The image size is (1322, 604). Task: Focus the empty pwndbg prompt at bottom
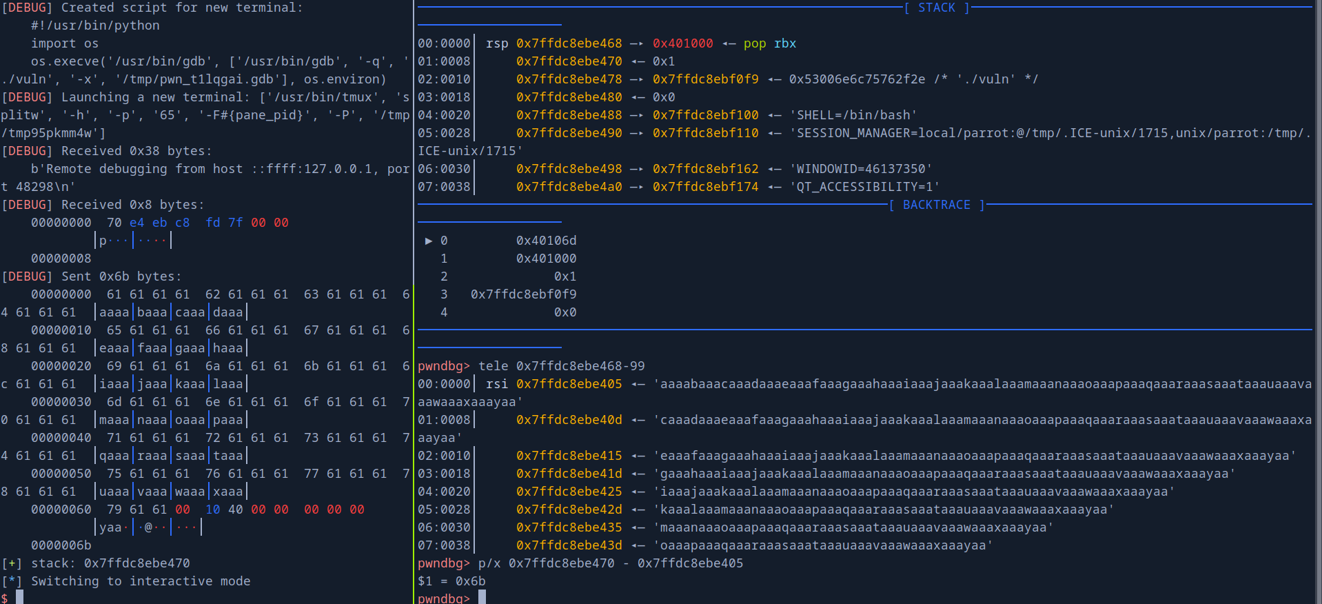tap(482, 598)
